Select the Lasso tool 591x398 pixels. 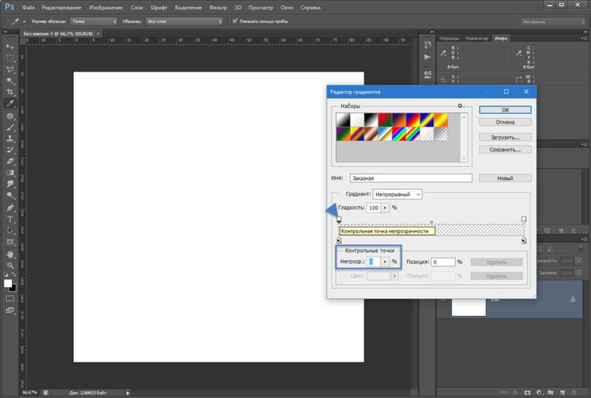[x=10, y=69]
